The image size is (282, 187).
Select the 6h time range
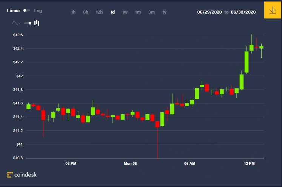tap(86, 12)
